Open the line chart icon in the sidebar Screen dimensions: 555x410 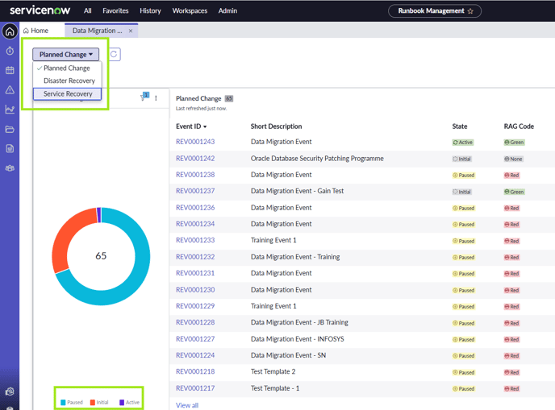click(x=10, y=110)
